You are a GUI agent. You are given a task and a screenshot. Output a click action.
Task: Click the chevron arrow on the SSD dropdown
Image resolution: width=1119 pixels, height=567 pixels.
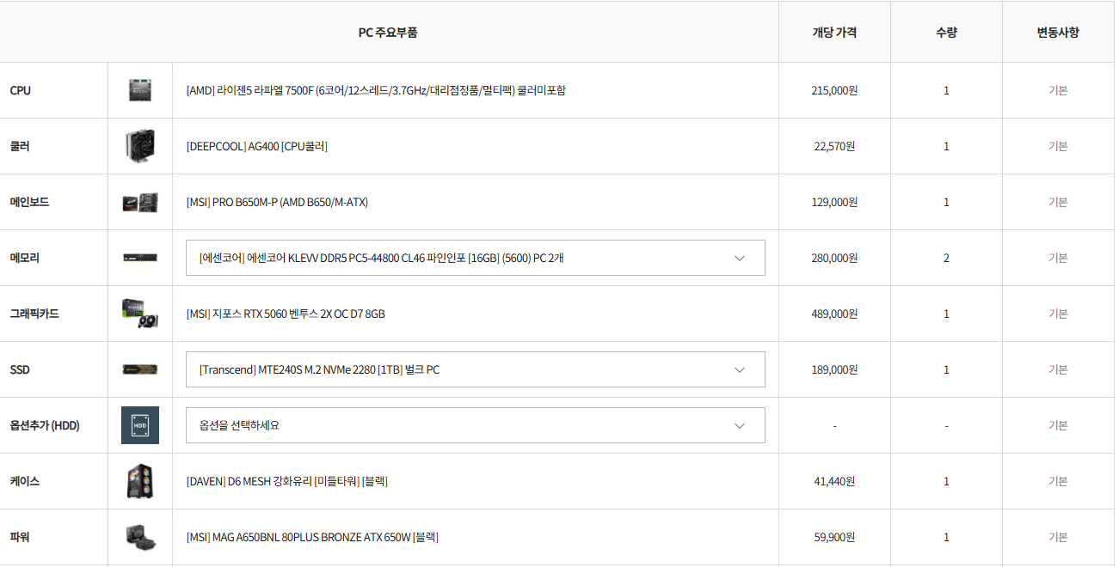740,369
